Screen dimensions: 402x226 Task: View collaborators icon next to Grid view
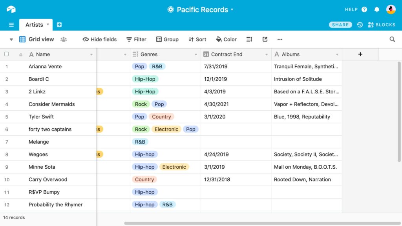click(x=64, y=39)
